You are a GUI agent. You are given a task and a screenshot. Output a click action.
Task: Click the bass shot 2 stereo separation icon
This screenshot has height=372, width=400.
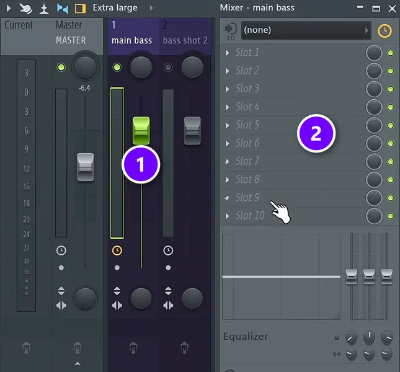coord(168,305)
